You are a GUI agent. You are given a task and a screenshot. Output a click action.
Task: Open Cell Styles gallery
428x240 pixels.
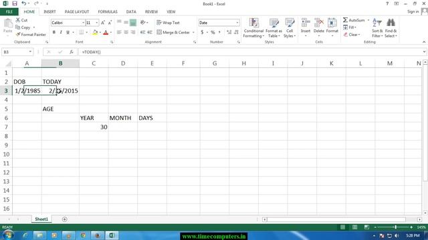click(290, 28)
